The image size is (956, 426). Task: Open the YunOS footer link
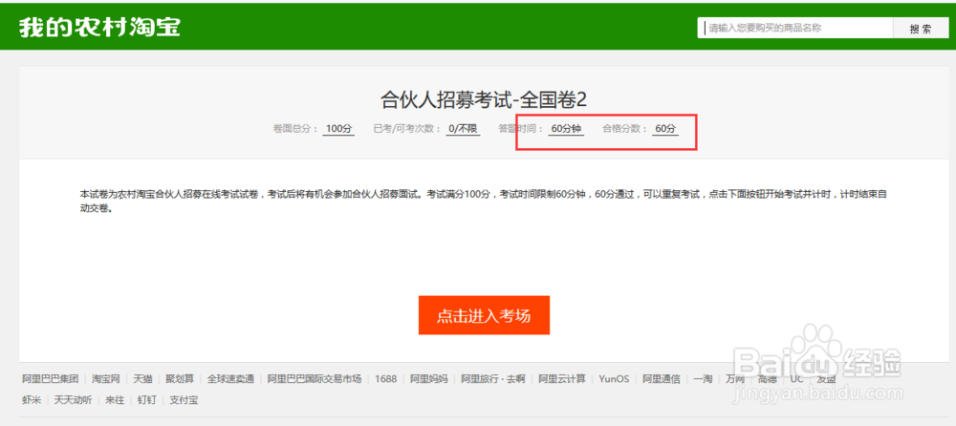point(615,378)
